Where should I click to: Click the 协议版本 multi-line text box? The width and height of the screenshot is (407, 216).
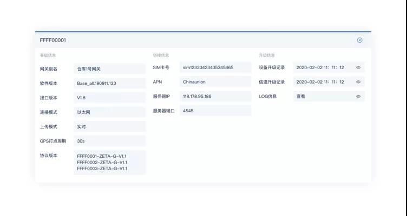click(109, 163)
